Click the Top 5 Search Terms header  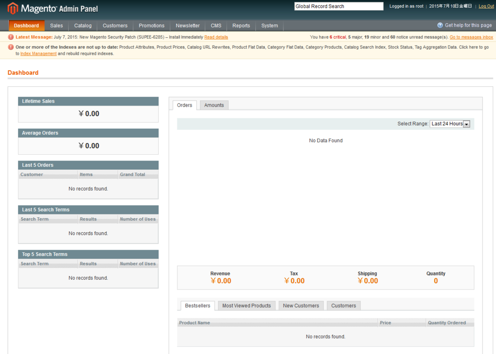pyautogui.click(x=88, y=254)
